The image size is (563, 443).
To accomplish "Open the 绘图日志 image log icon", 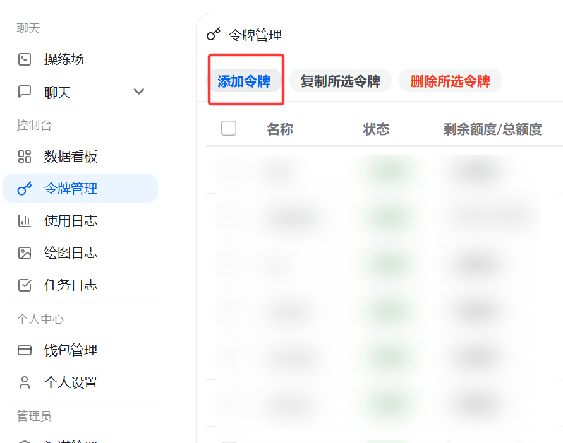I will [x=24, y=252].
